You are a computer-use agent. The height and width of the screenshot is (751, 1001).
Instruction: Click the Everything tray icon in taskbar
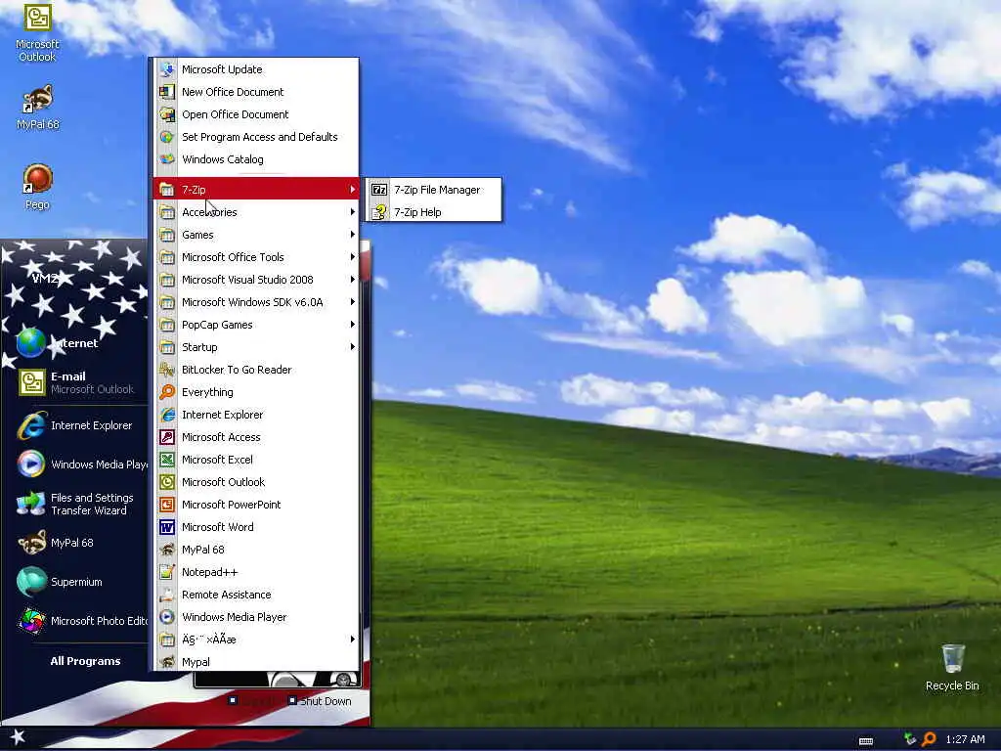point(929,739)
